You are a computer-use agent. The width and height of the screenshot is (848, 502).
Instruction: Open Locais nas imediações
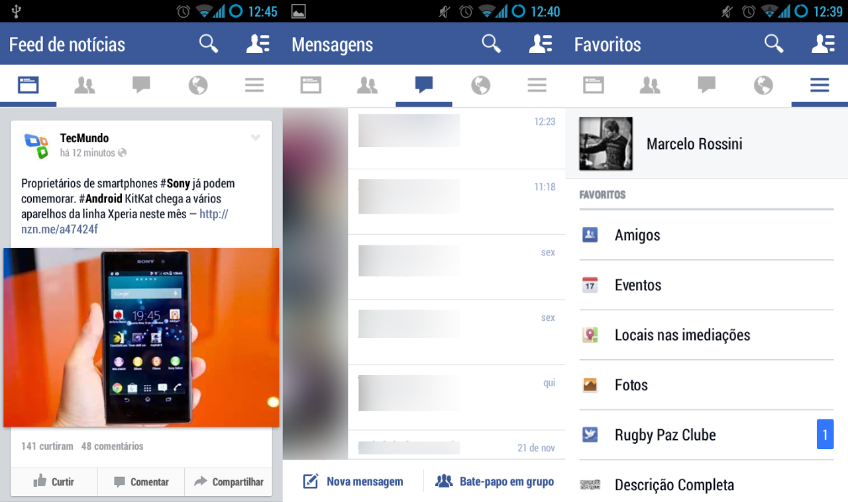click(x=706, y=335)
